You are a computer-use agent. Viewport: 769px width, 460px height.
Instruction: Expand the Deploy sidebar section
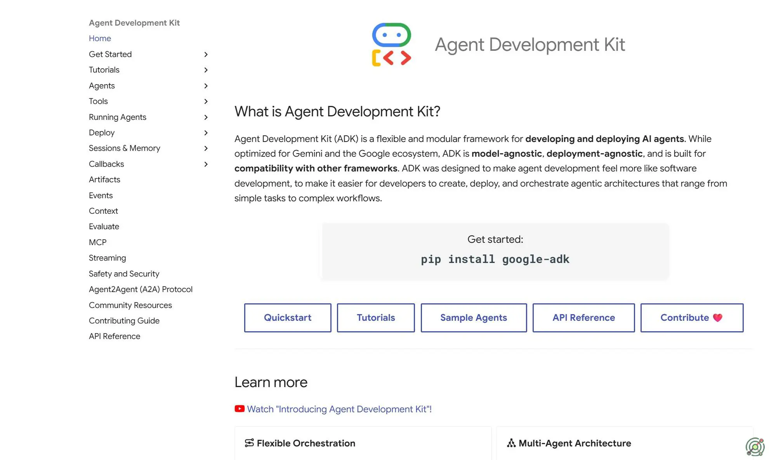pos(206,133)
